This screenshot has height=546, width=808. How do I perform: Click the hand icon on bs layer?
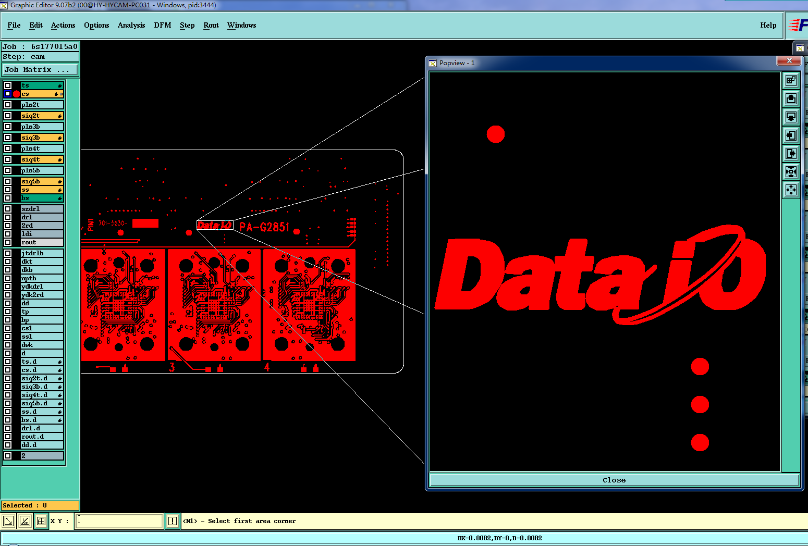[x=60, y=198]
